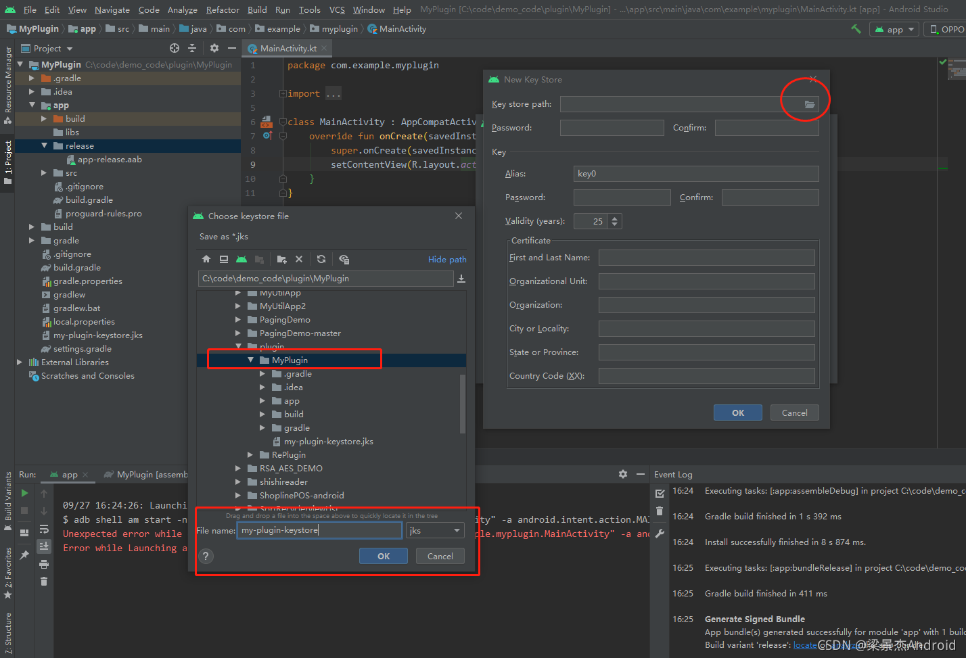The height and width of the screenshot is (658, 966).
Task: Click Restore Layout icon in Run panel
Action: click(x=24, y=532)
